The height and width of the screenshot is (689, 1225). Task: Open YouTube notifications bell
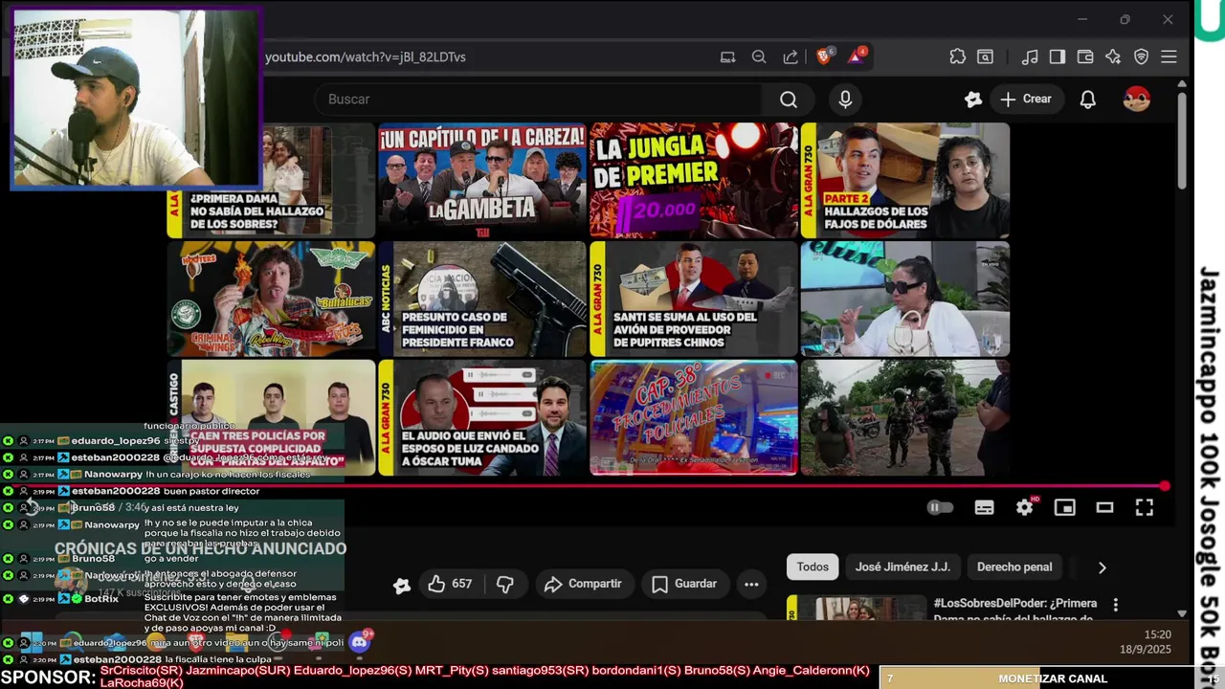click(1087, 100)
